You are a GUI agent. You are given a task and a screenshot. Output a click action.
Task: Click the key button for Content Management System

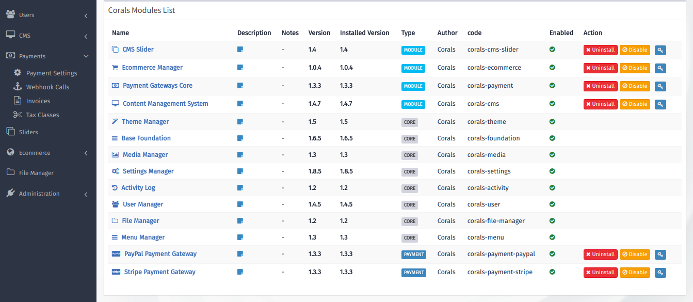coord(660,104)
